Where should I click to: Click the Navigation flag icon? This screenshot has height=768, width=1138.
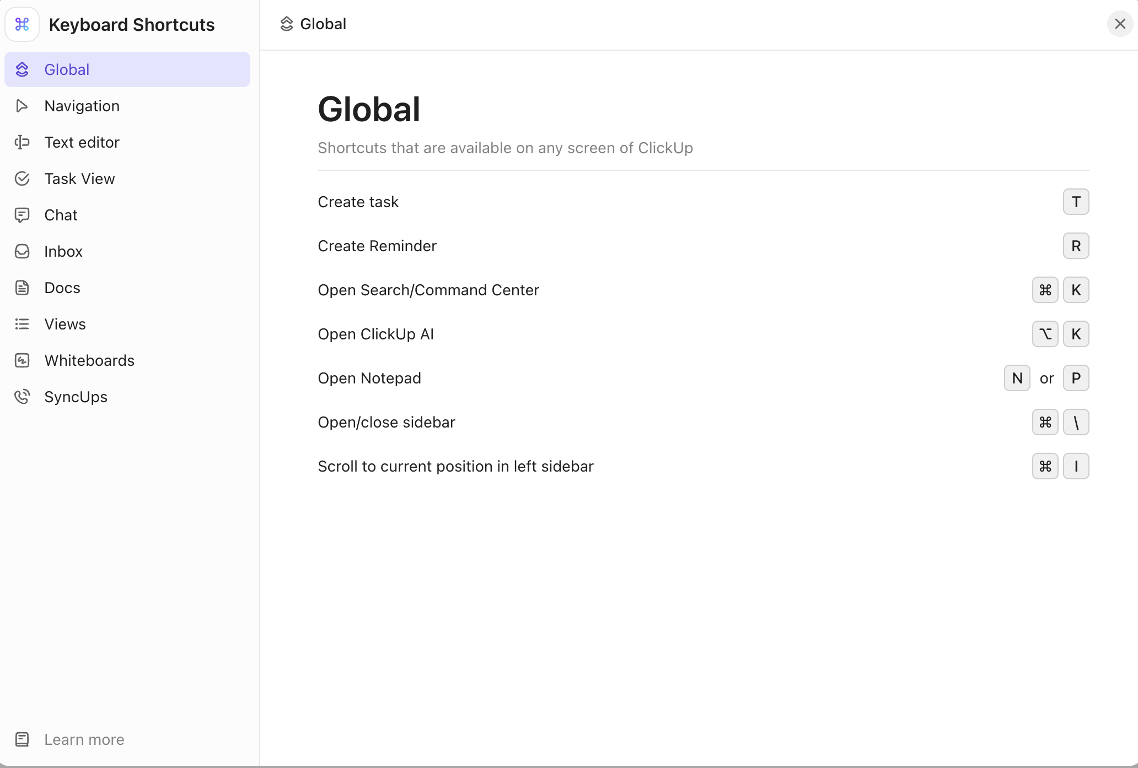(22, 106)
